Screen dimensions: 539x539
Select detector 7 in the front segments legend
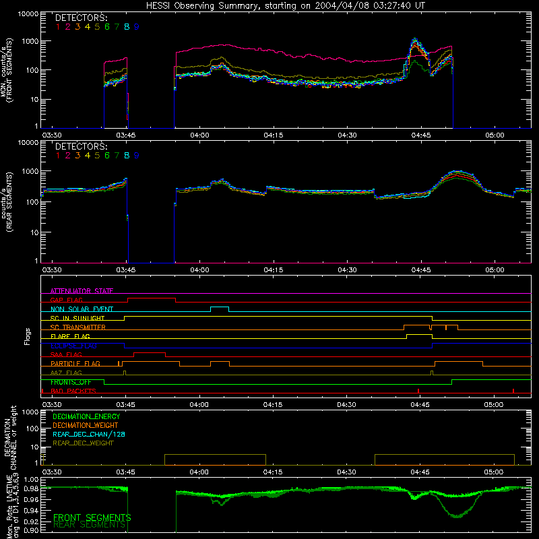coord(117,27)
